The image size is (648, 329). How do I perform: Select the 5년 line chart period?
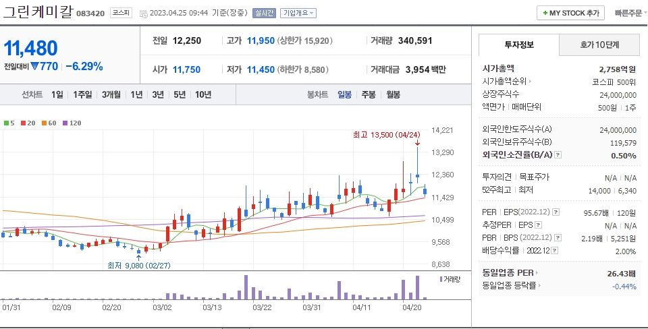[180, 95]
